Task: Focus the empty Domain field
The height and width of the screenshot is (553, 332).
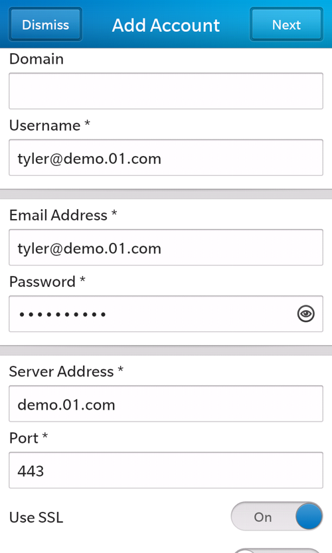Action: click(x=166, y=91)
